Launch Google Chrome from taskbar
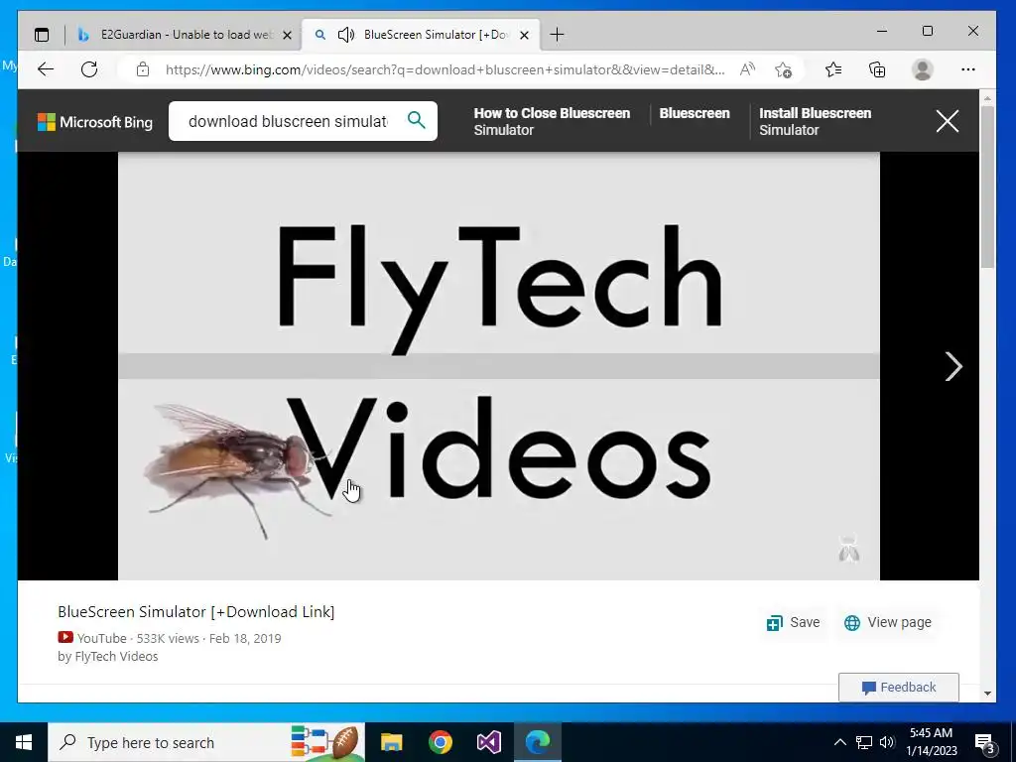This screenshot has width=1016, height=762. pos(440,742)
